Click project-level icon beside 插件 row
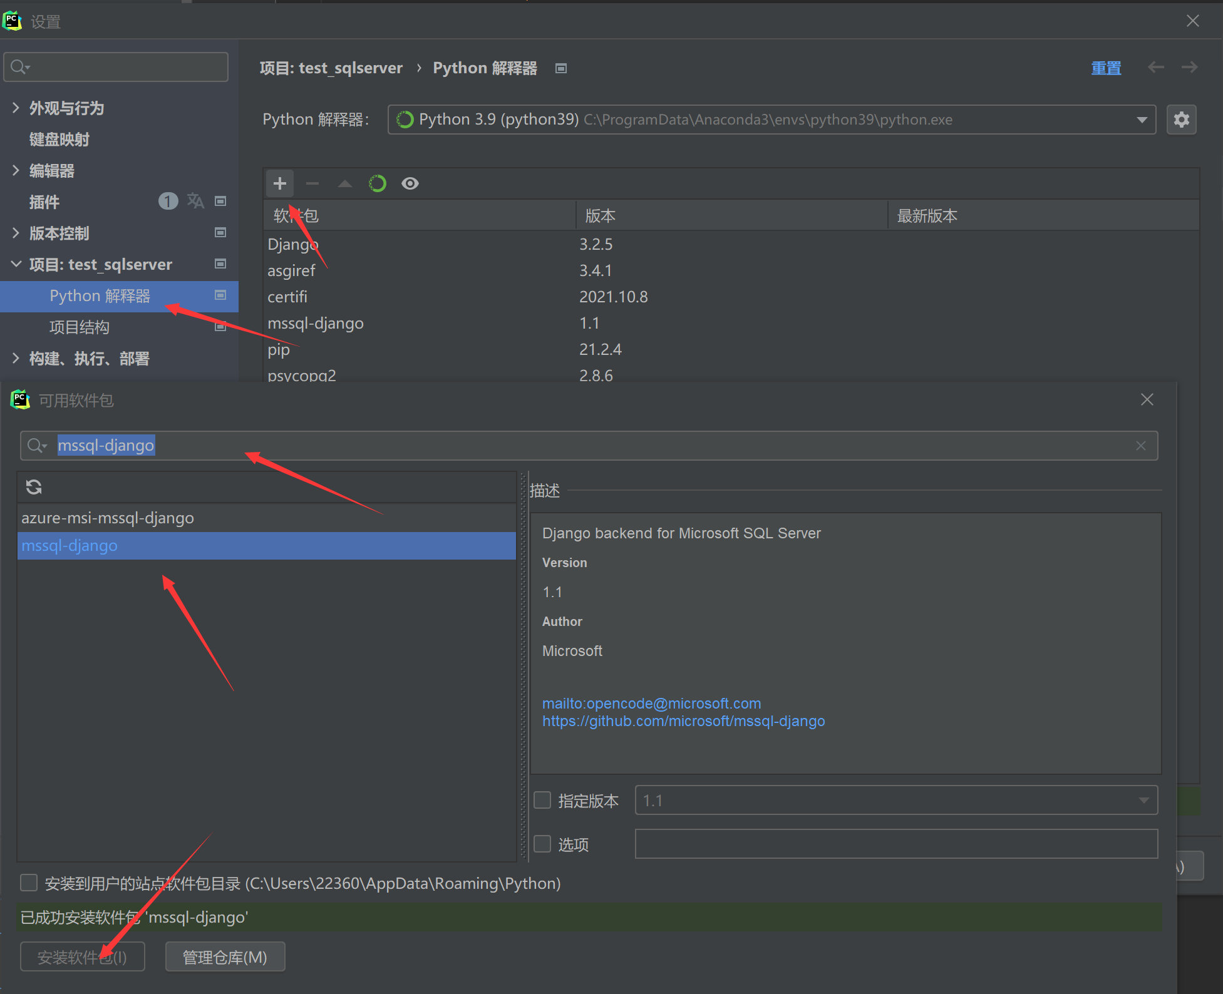 coord(220,201)
